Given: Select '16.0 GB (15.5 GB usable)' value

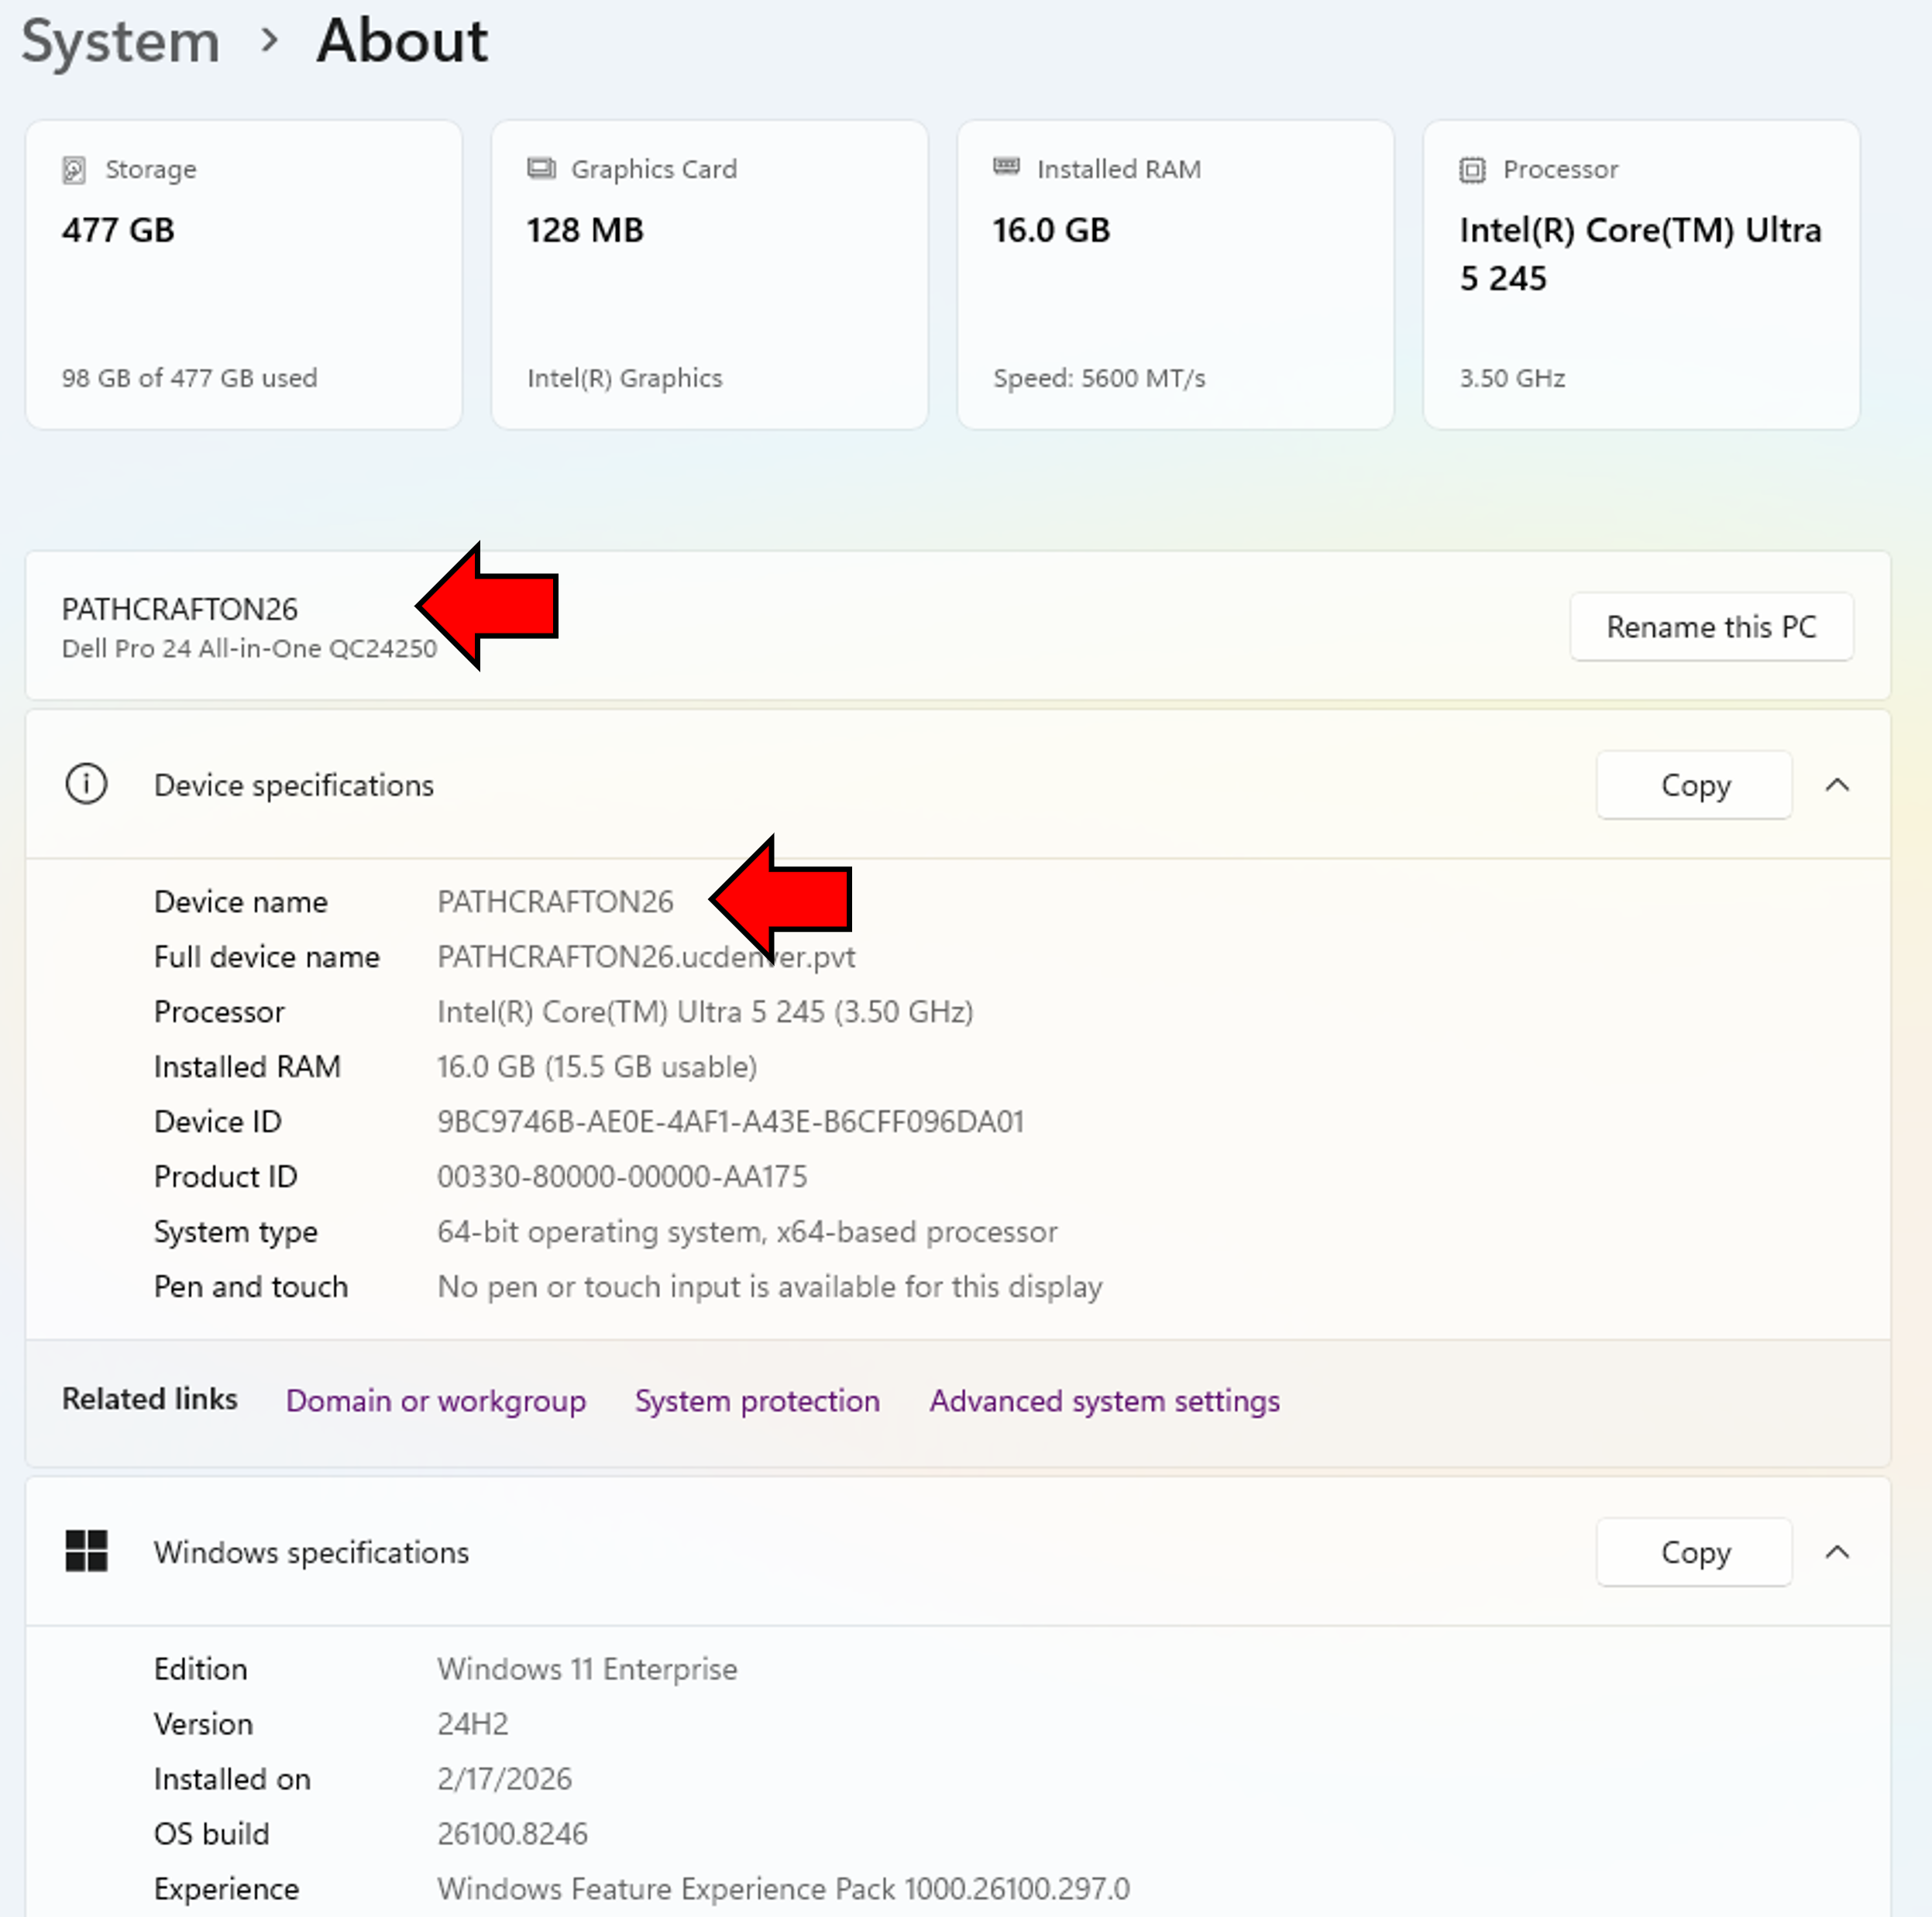Looking at the screenshot, I should 597,1067.
